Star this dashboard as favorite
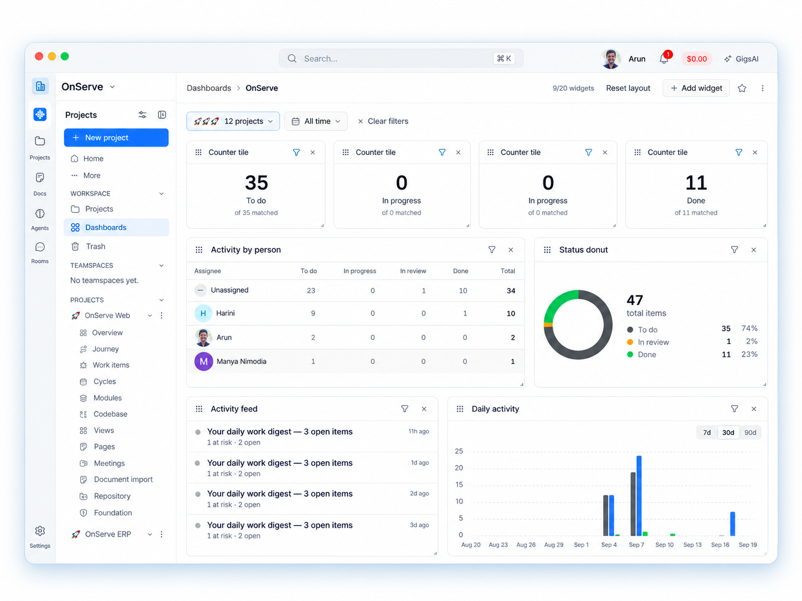This screenshot has height=601, width=802. coord(742,88)
